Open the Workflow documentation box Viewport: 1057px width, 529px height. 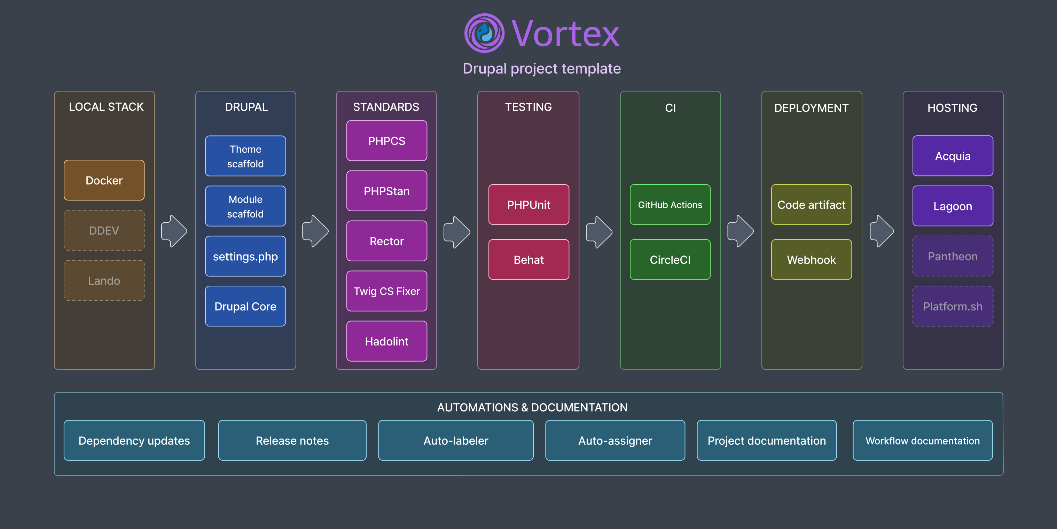922,440
